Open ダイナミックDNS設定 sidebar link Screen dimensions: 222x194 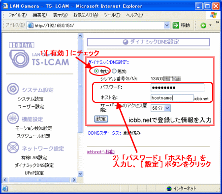click(34, 165)
